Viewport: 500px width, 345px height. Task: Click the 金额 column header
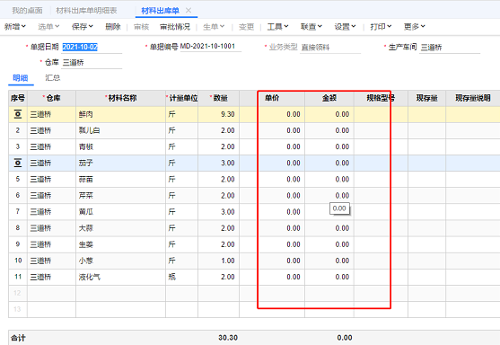click(x=329, y=98)
